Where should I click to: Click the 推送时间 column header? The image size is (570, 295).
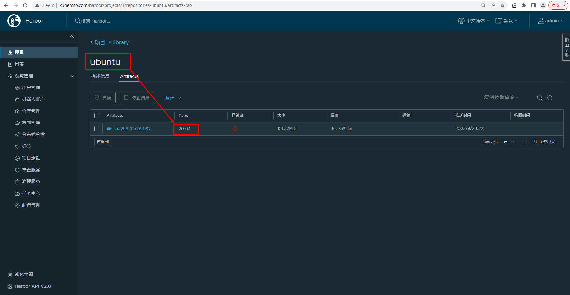coord(463,116)
